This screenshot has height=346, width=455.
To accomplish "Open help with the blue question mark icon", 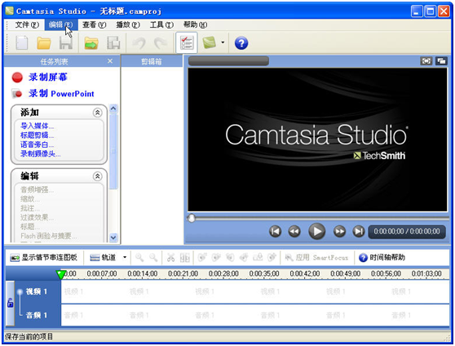I will point(241,43).
